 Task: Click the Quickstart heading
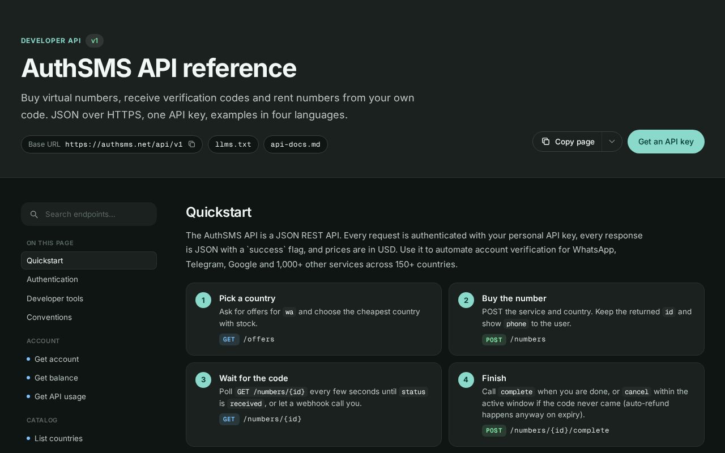click(x=219, y=212)
